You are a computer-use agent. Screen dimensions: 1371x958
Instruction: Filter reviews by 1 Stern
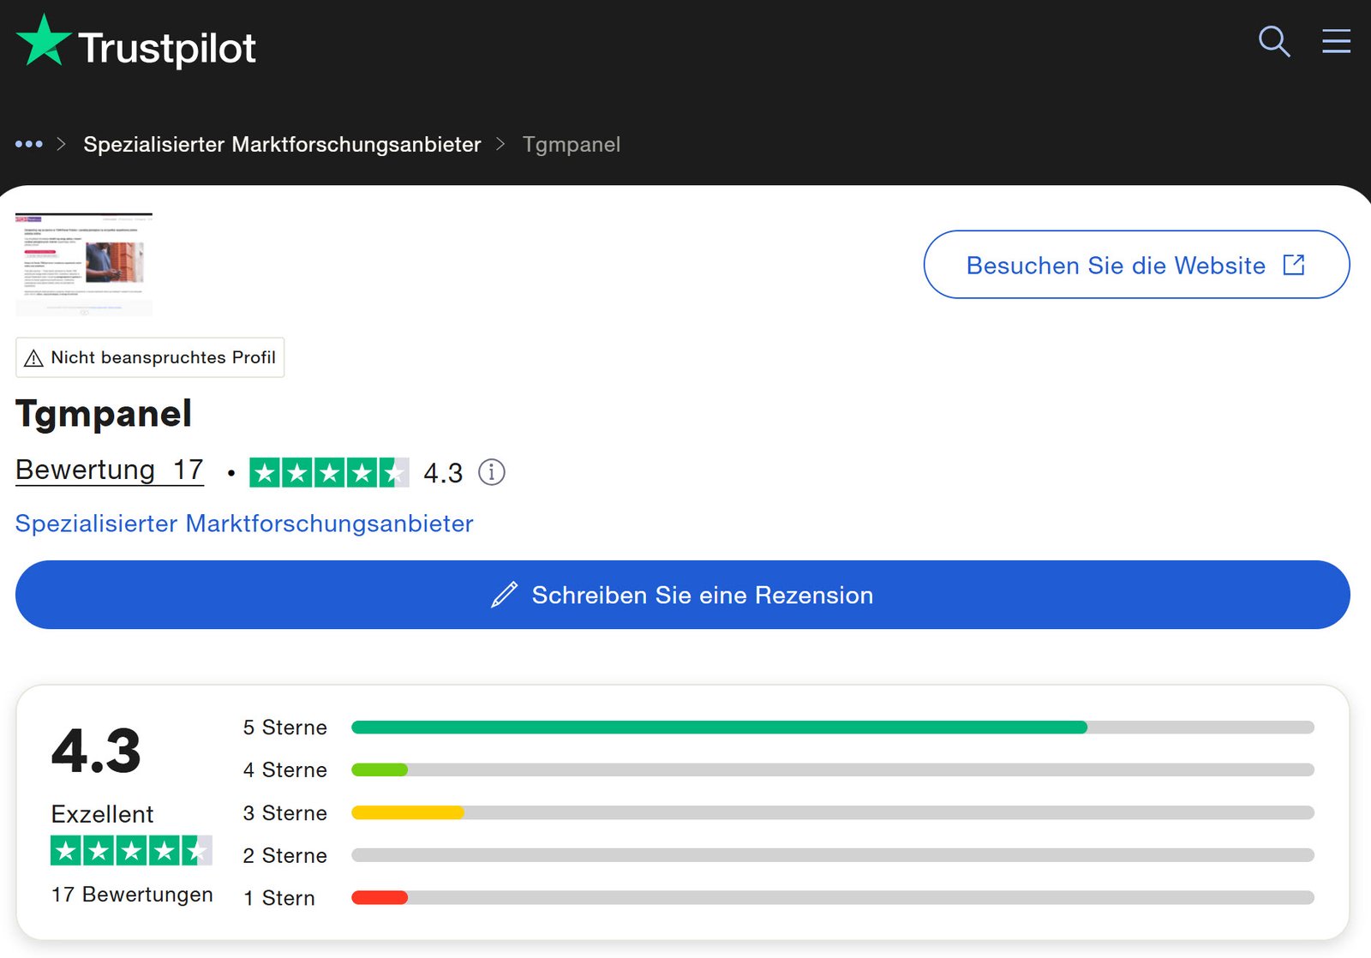[x=279, y=898]
